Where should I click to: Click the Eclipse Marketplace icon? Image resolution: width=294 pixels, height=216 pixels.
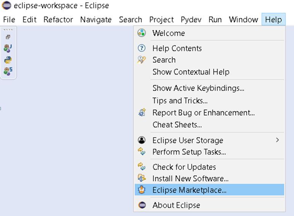coord(142,190)
